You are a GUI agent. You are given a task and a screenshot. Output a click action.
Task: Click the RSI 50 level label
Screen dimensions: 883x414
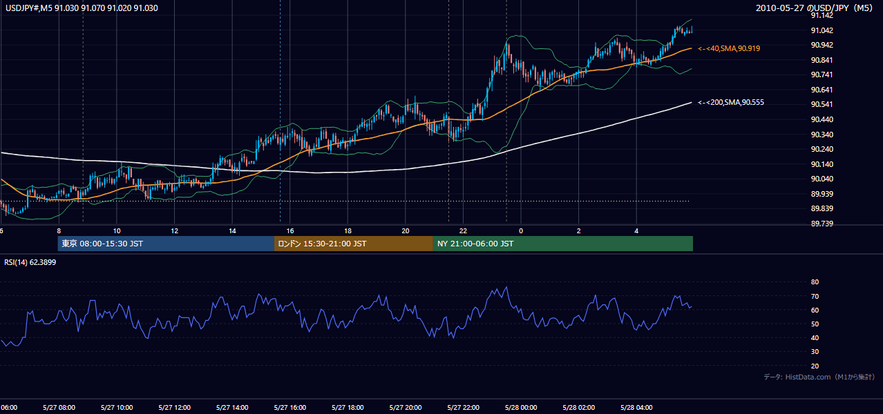pos(815,324)
